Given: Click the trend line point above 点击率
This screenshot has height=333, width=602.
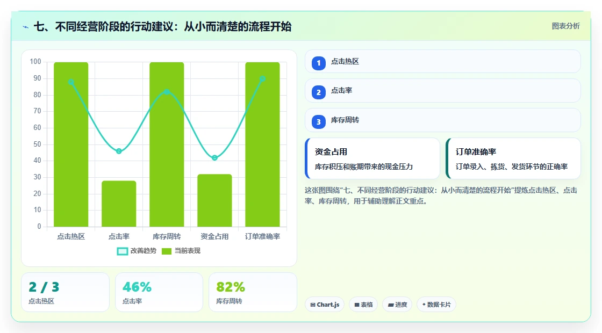Looking at the screenshot, I should 119,151.
